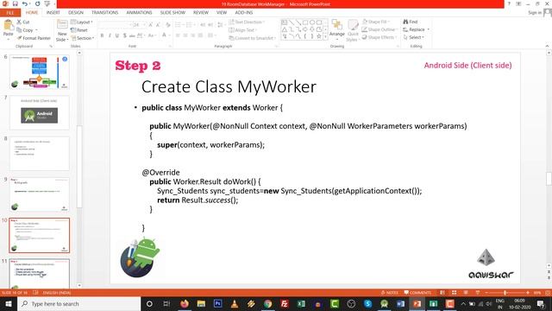
Task: Select slide 6 thumbnail
Action: click(40, 72)
